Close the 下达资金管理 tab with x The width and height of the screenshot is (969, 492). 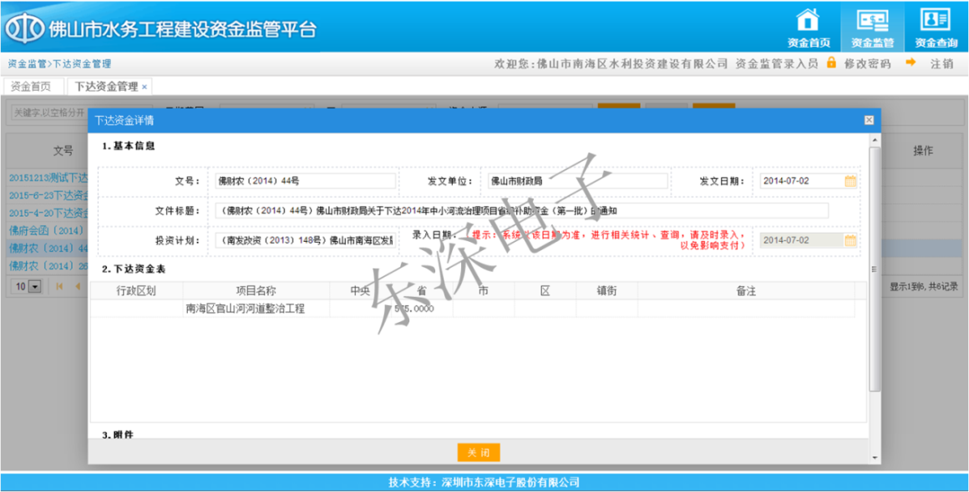pos(145,87)
